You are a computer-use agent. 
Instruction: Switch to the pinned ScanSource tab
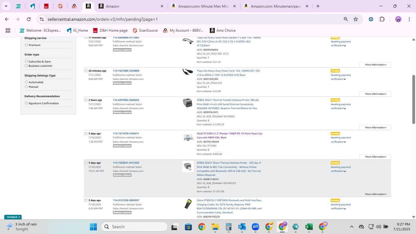pos(60,6)
